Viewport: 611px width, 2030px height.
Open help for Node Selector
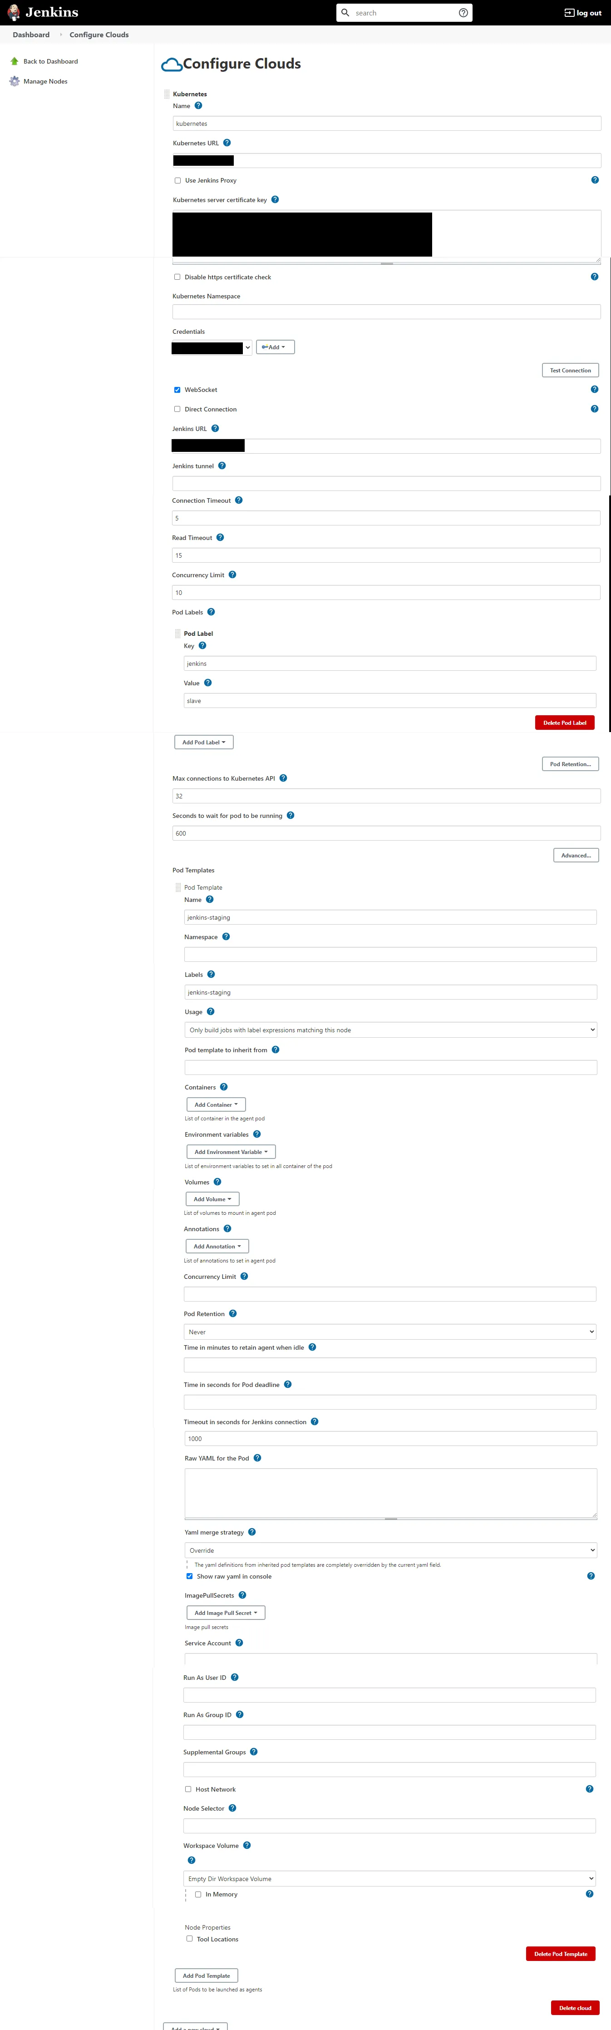232,1808
